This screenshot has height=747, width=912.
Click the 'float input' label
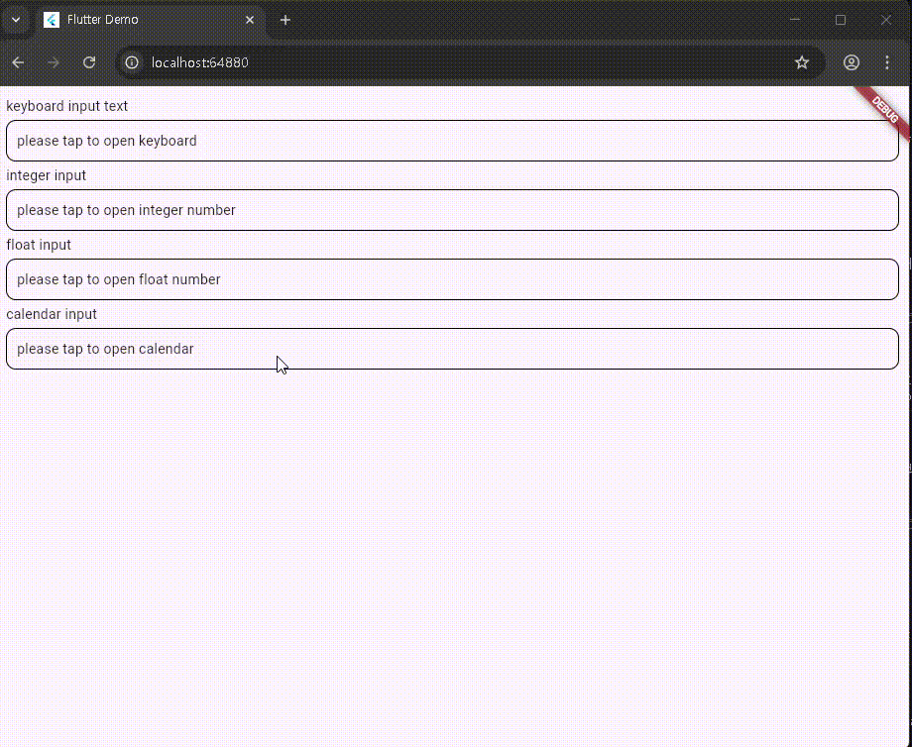coord(39,245)
